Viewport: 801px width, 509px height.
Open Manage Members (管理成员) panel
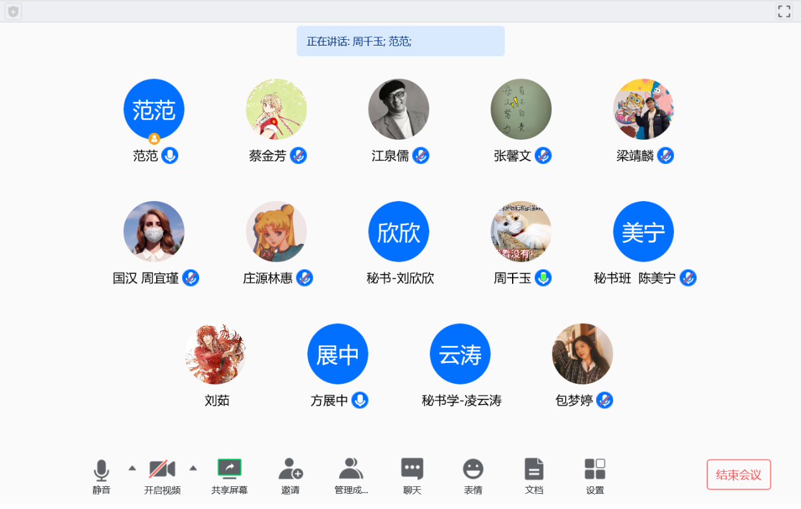351,469
